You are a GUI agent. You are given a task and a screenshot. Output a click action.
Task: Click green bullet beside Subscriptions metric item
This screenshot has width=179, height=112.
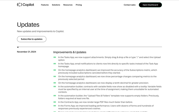tap(55, 70)
